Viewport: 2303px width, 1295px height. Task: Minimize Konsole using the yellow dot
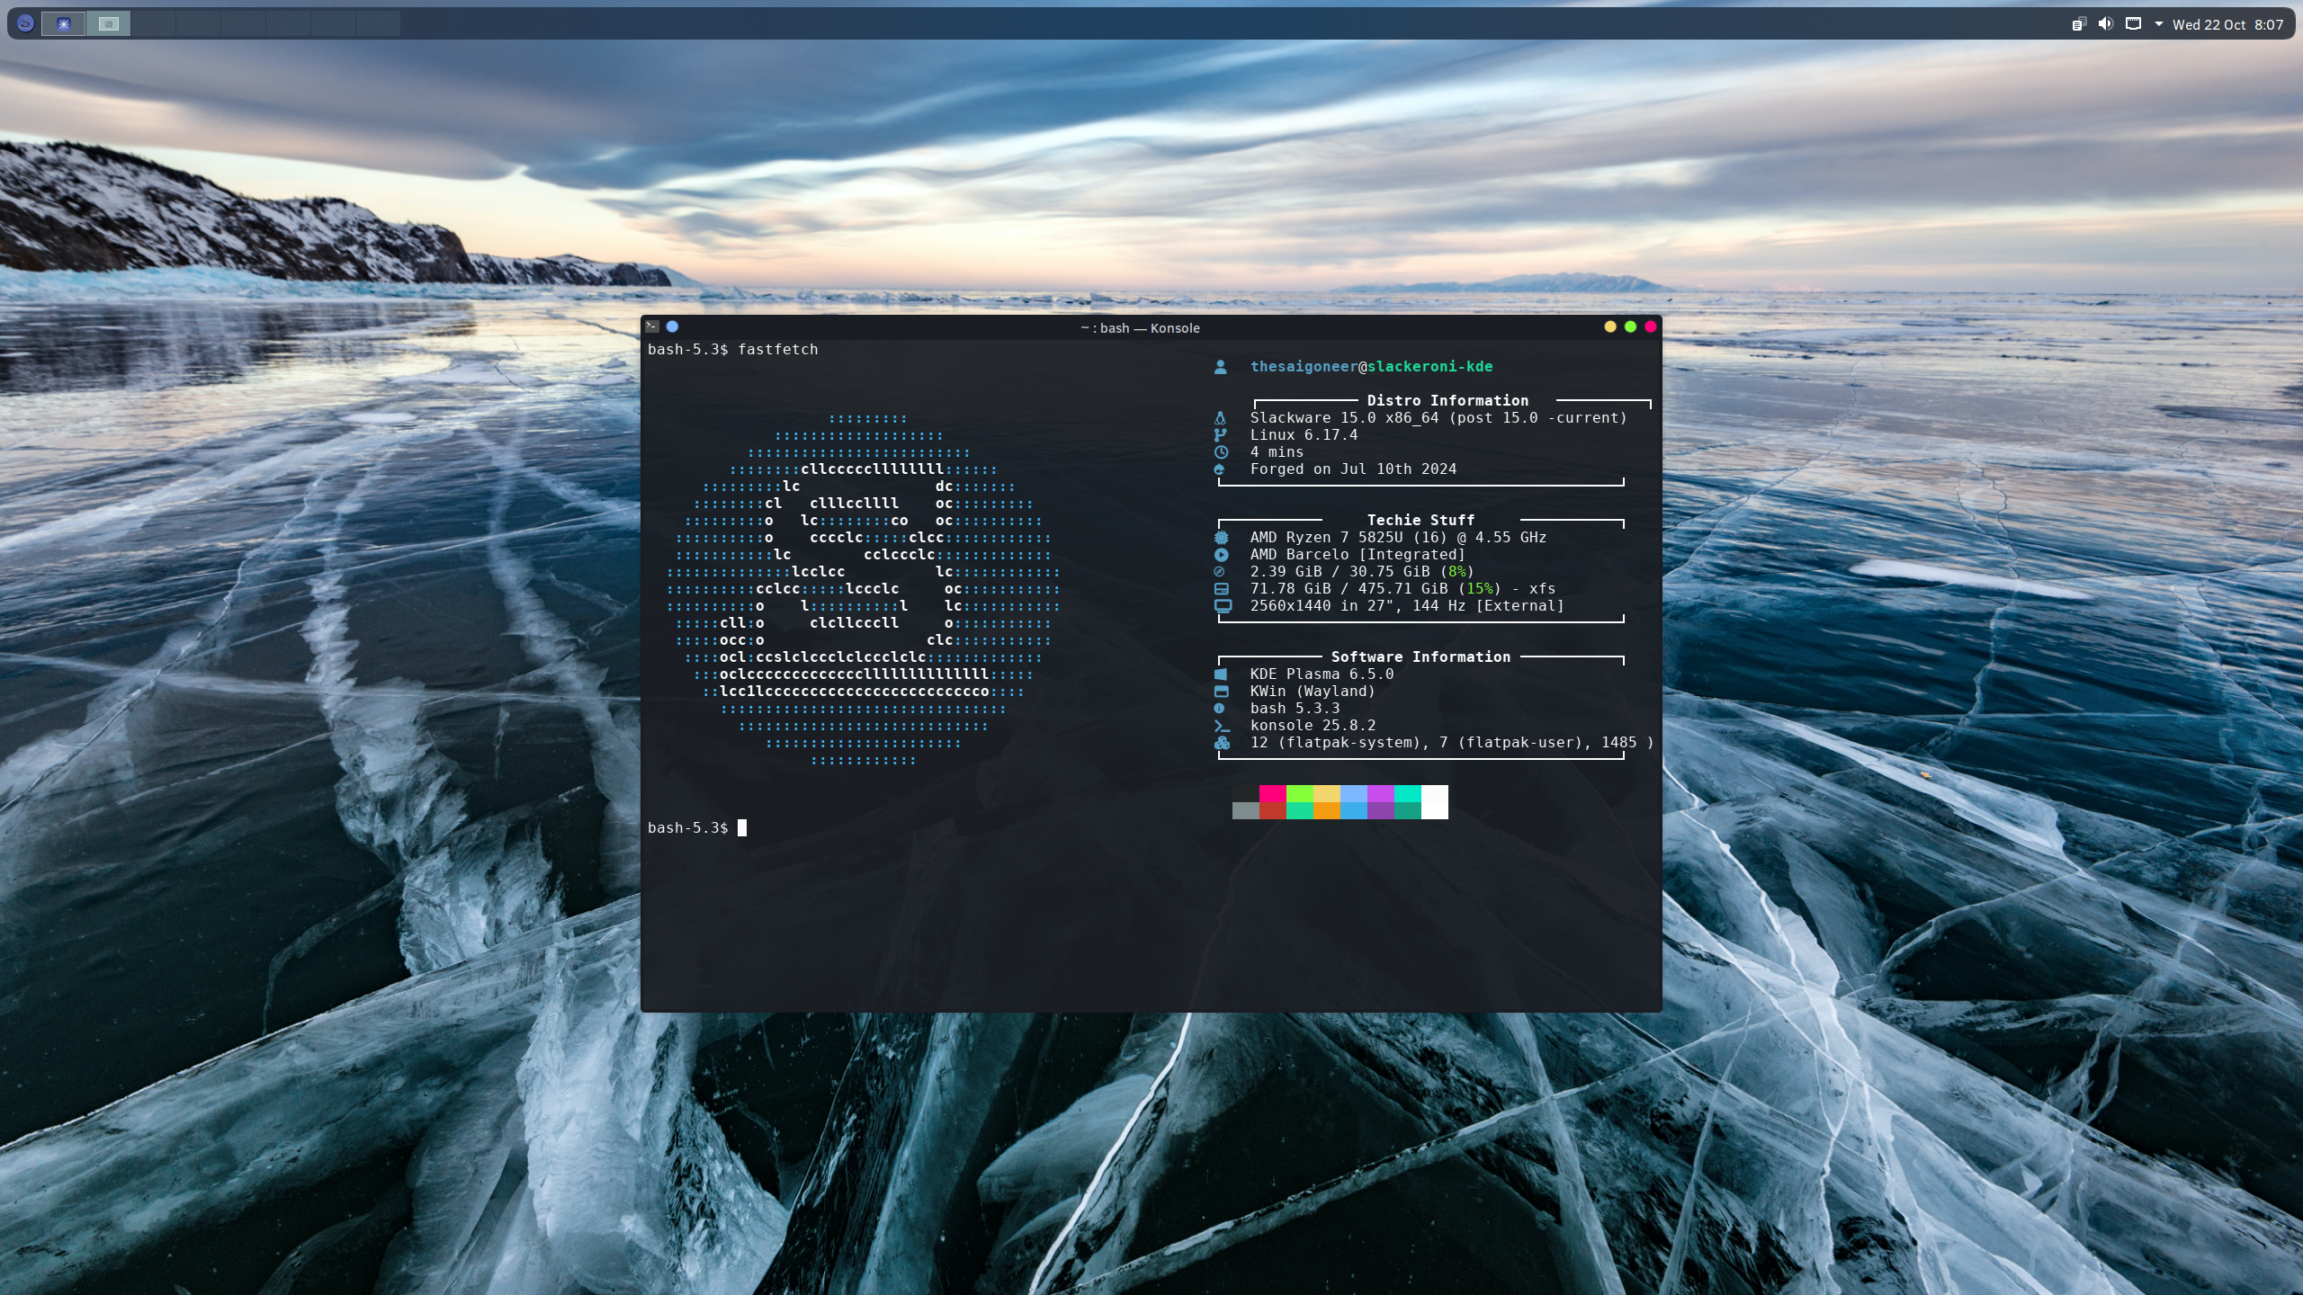pos(1610,327)
